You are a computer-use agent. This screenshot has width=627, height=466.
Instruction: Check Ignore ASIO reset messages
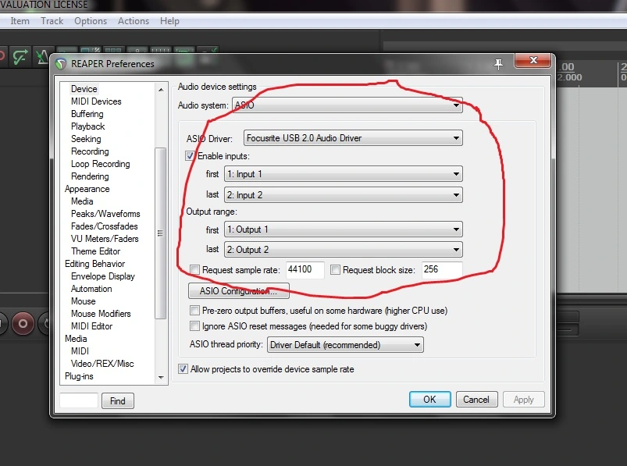pos(194,326)
